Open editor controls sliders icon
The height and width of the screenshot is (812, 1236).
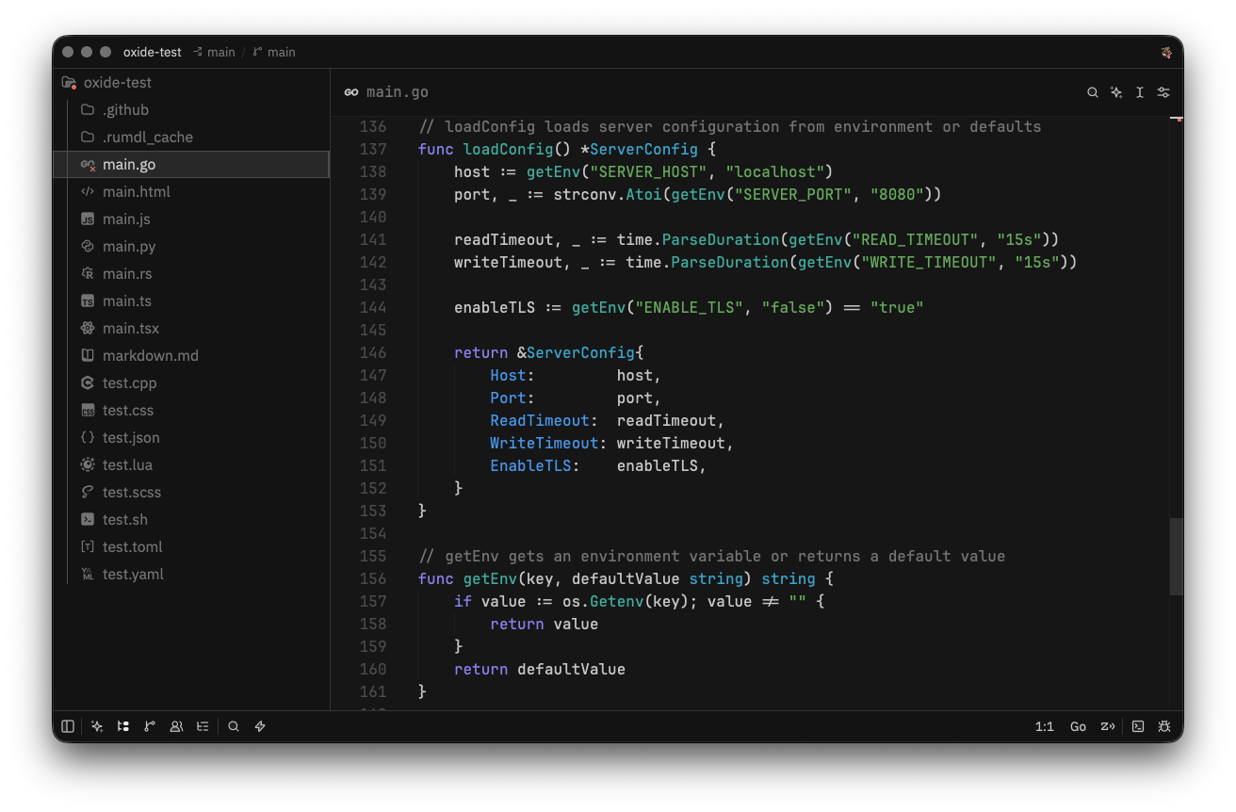point(1163,92)
